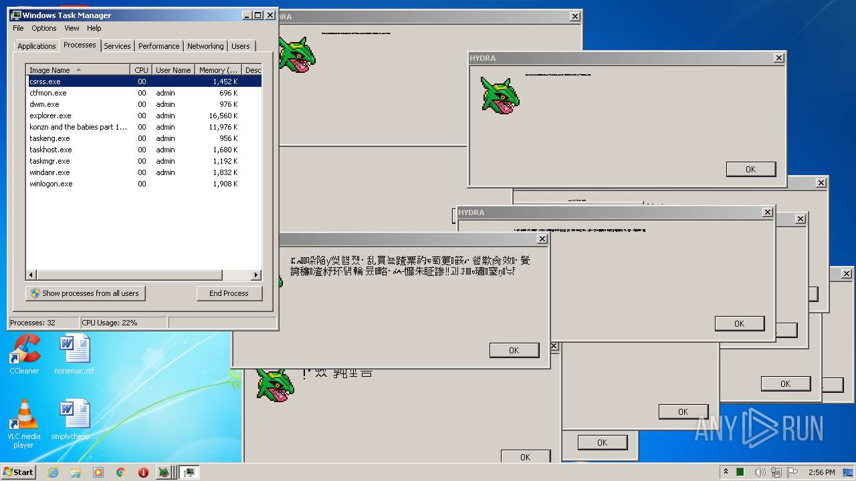Click Show processes from all users
This screenshot has width=856, height=481.
click(86, 293)
